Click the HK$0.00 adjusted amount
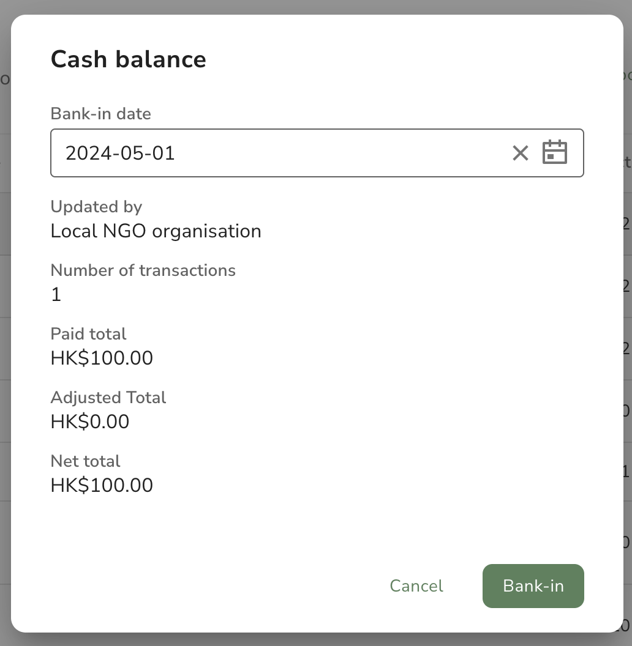Image resolution: width=632 pixels, height=646 pixels. pyautogui.click(x=90, y=422)
